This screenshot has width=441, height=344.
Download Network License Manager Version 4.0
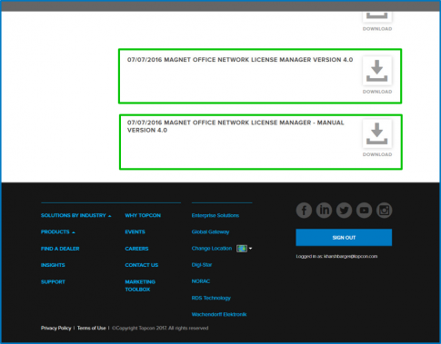(x=377, y=71)
